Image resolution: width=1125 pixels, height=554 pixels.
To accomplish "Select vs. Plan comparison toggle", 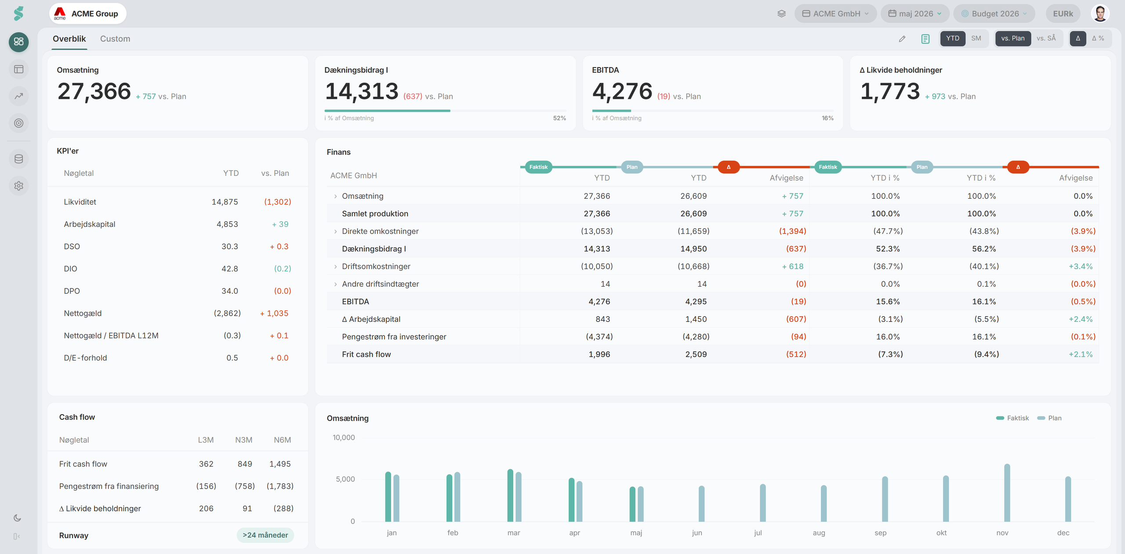I will tap(1013, 38).
